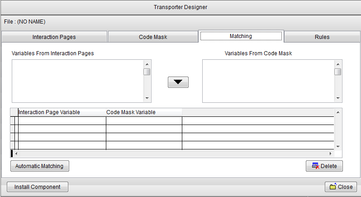The height and width of the screenshot is (197, 361).
Task: Click the folder icon on Close button
Action: tap(333, 186)
